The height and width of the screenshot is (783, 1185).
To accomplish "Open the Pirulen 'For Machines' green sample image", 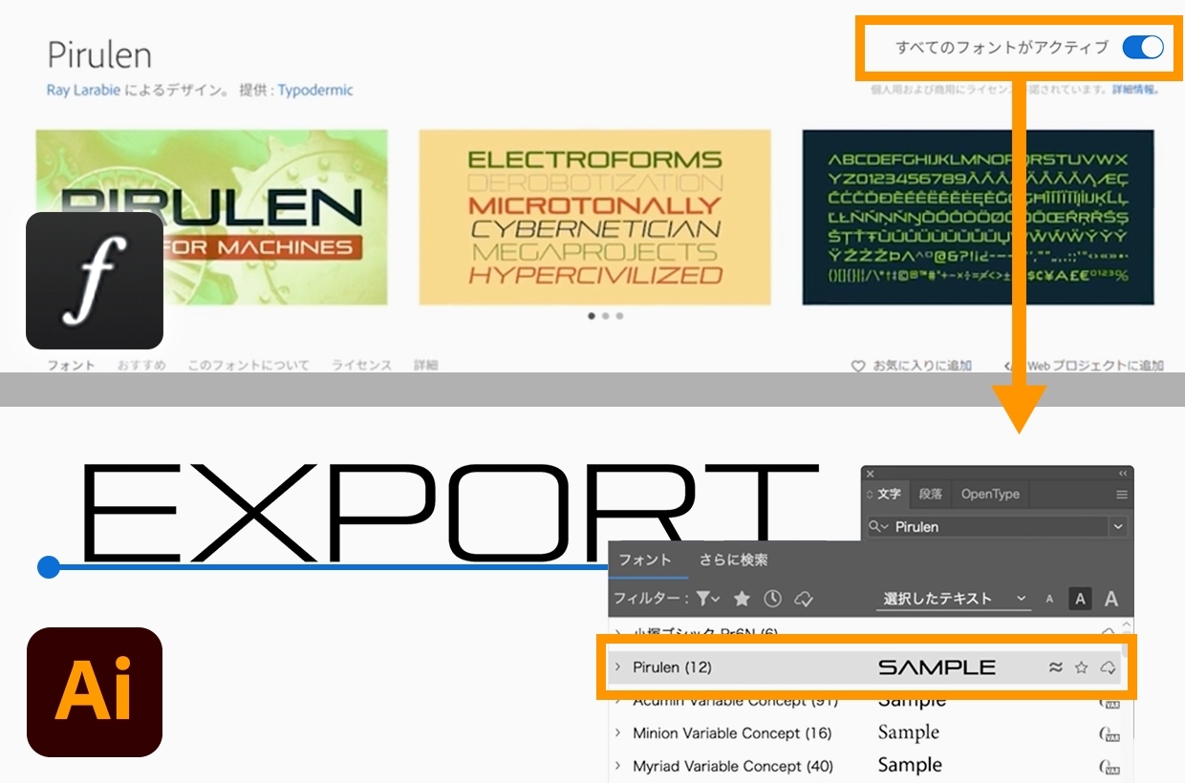I will (212, 217).
